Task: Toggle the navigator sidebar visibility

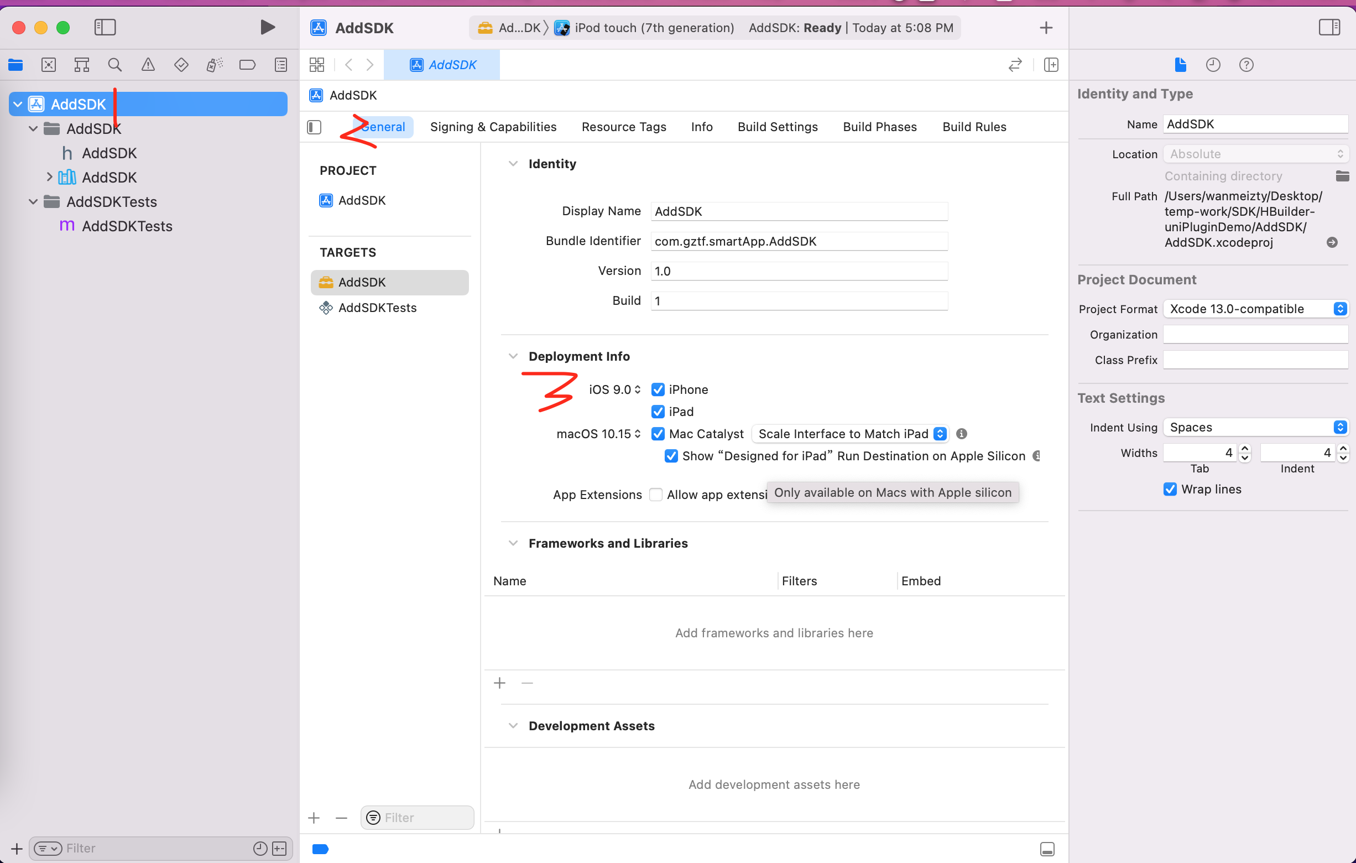Action: 105,27
